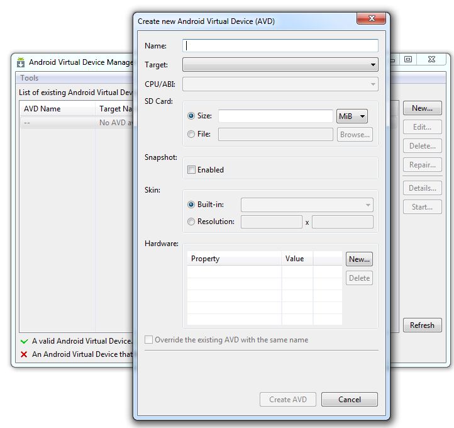Click Repair... in AVD Manager window
The image size is (454, 428).
[x=422, y=165]
